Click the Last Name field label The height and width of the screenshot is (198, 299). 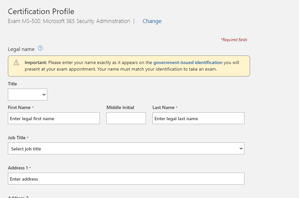click(163, 107)
